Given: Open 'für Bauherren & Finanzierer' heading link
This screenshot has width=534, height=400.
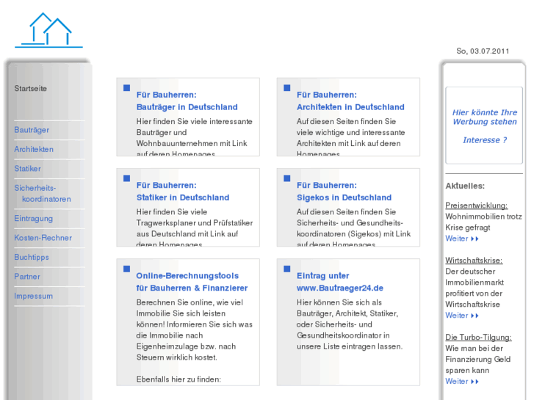Looking at the screenshot, I should pos(192,288).
